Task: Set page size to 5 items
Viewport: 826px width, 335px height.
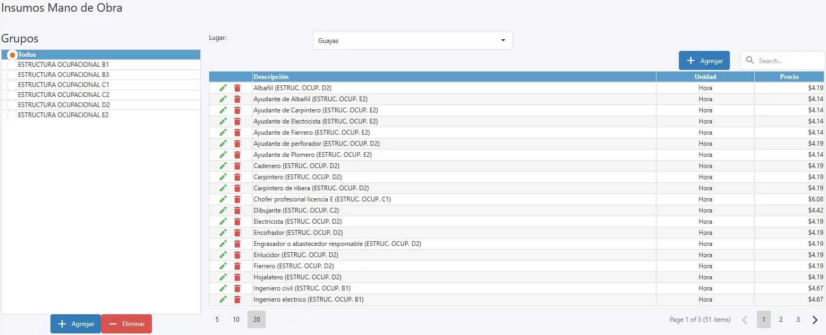Action: click(217, 320)
